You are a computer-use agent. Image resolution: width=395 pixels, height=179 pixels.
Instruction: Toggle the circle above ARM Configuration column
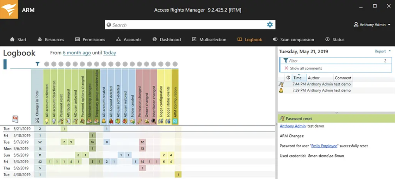[x=175, y=64]
